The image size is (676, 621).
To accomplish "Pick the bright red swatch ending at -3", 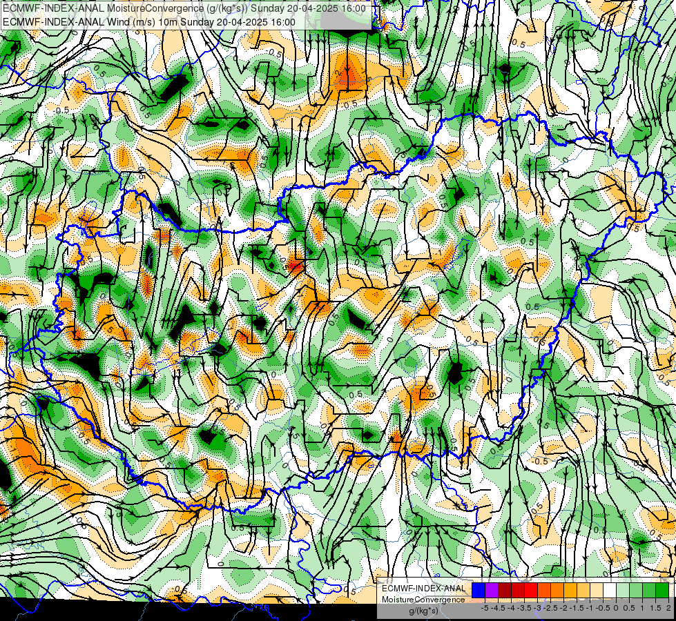I will point(531,590).
